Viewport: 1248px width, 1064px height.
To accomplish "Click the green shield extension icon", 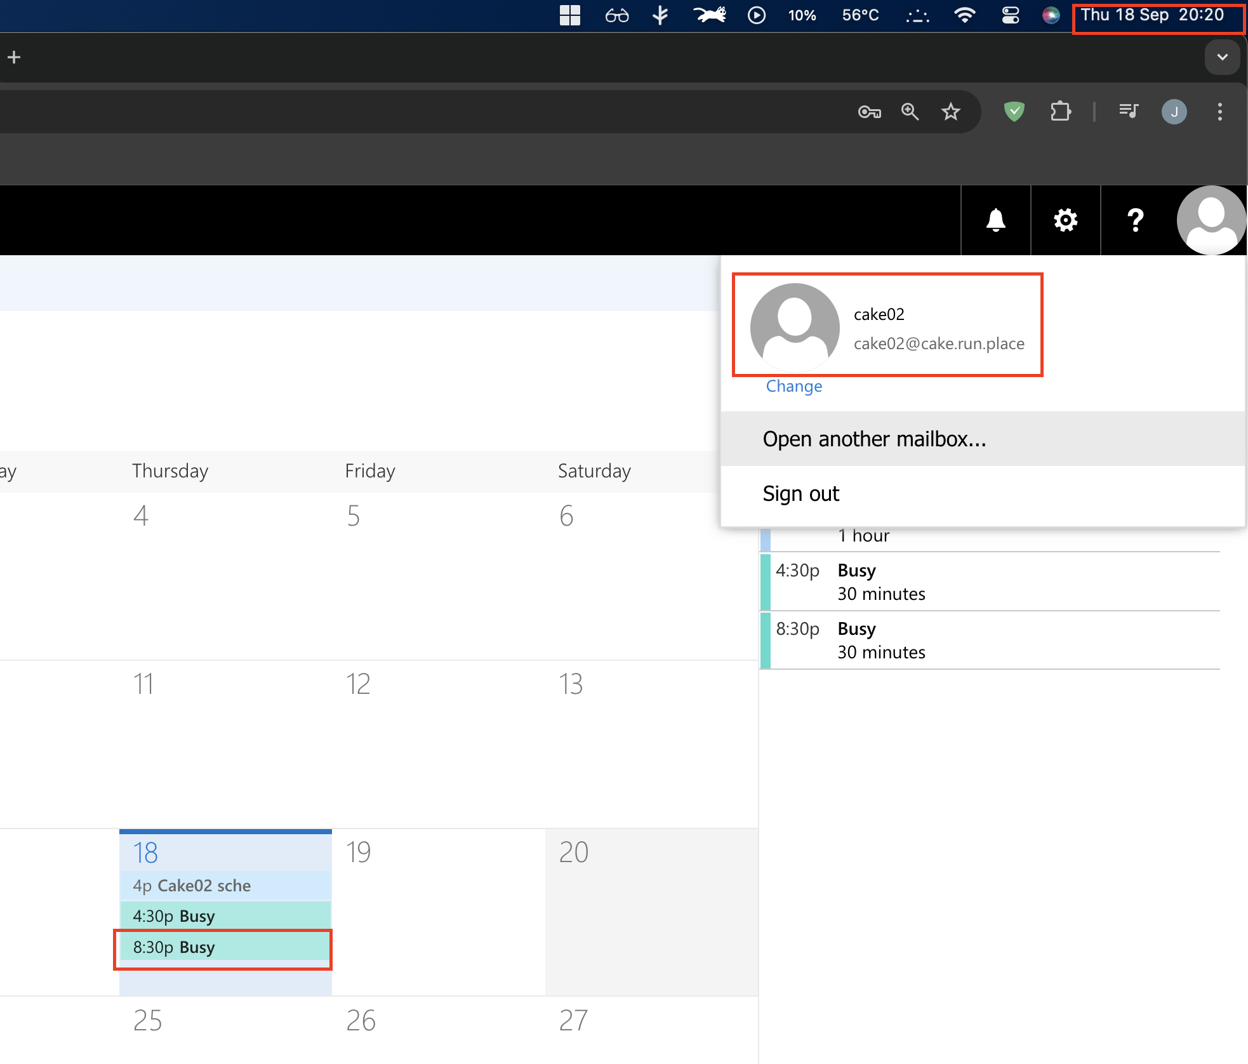I will [1014, 112].
